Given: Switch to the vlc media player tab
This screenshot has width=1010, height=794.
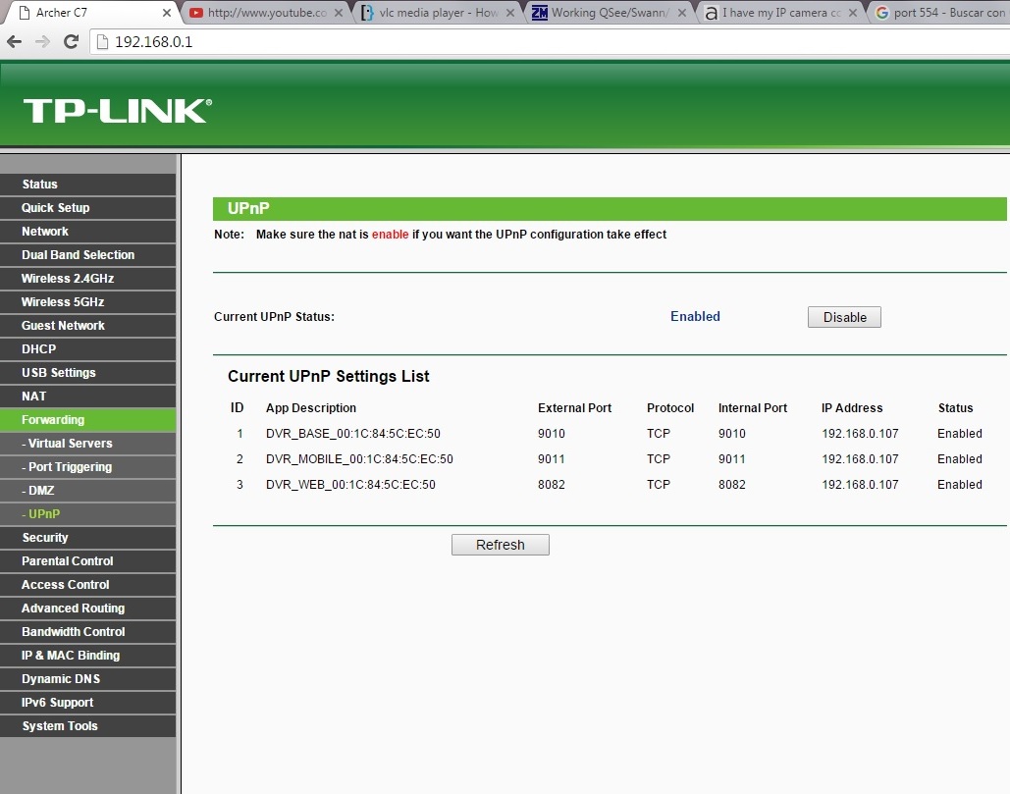Looking at the screenshot, I should [x=438, y=13].
